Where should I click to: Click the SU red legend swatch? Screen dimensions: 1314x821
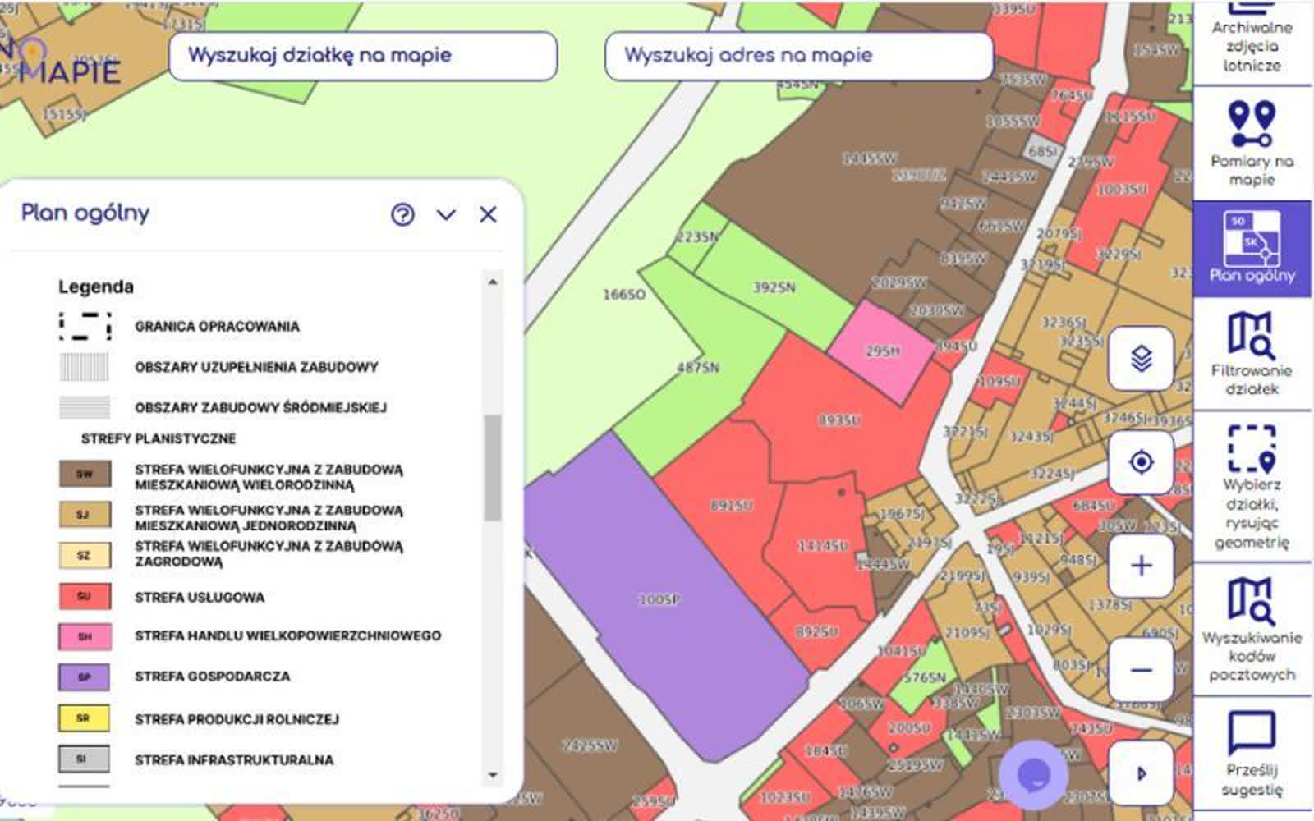(85, 596)
